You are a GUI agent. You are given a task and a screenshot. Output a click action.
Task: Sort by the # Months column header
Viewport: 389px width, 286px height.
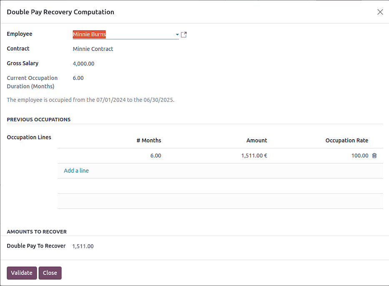pos(148,140)
